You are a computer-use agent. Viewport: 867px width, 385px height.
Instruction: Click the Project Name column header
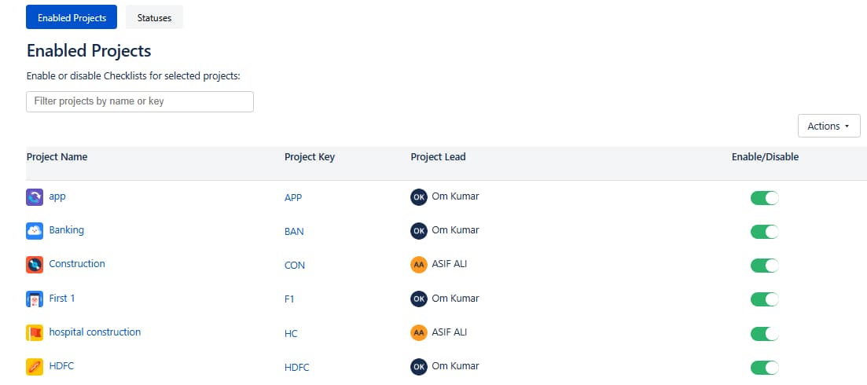pos(57,157)
